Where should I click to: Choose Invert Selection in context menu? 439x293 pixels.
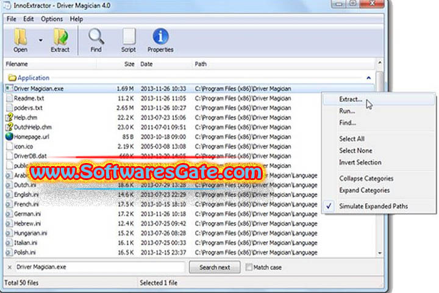pos(379,162)
